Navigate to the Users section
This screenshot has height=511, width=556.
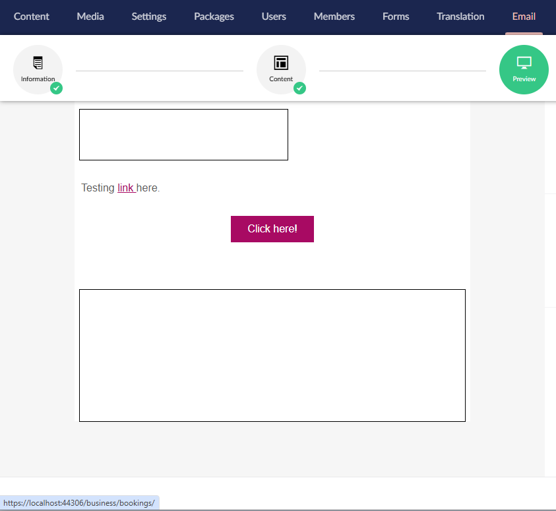click(x=274, y=17)
